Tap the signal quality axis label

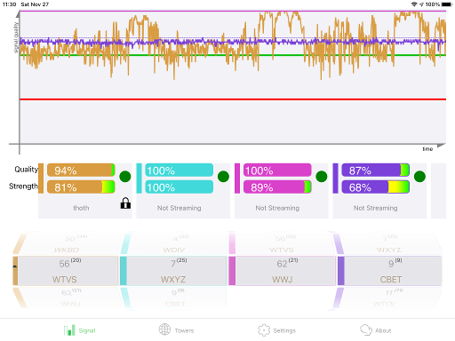click(x=16, y=37)
